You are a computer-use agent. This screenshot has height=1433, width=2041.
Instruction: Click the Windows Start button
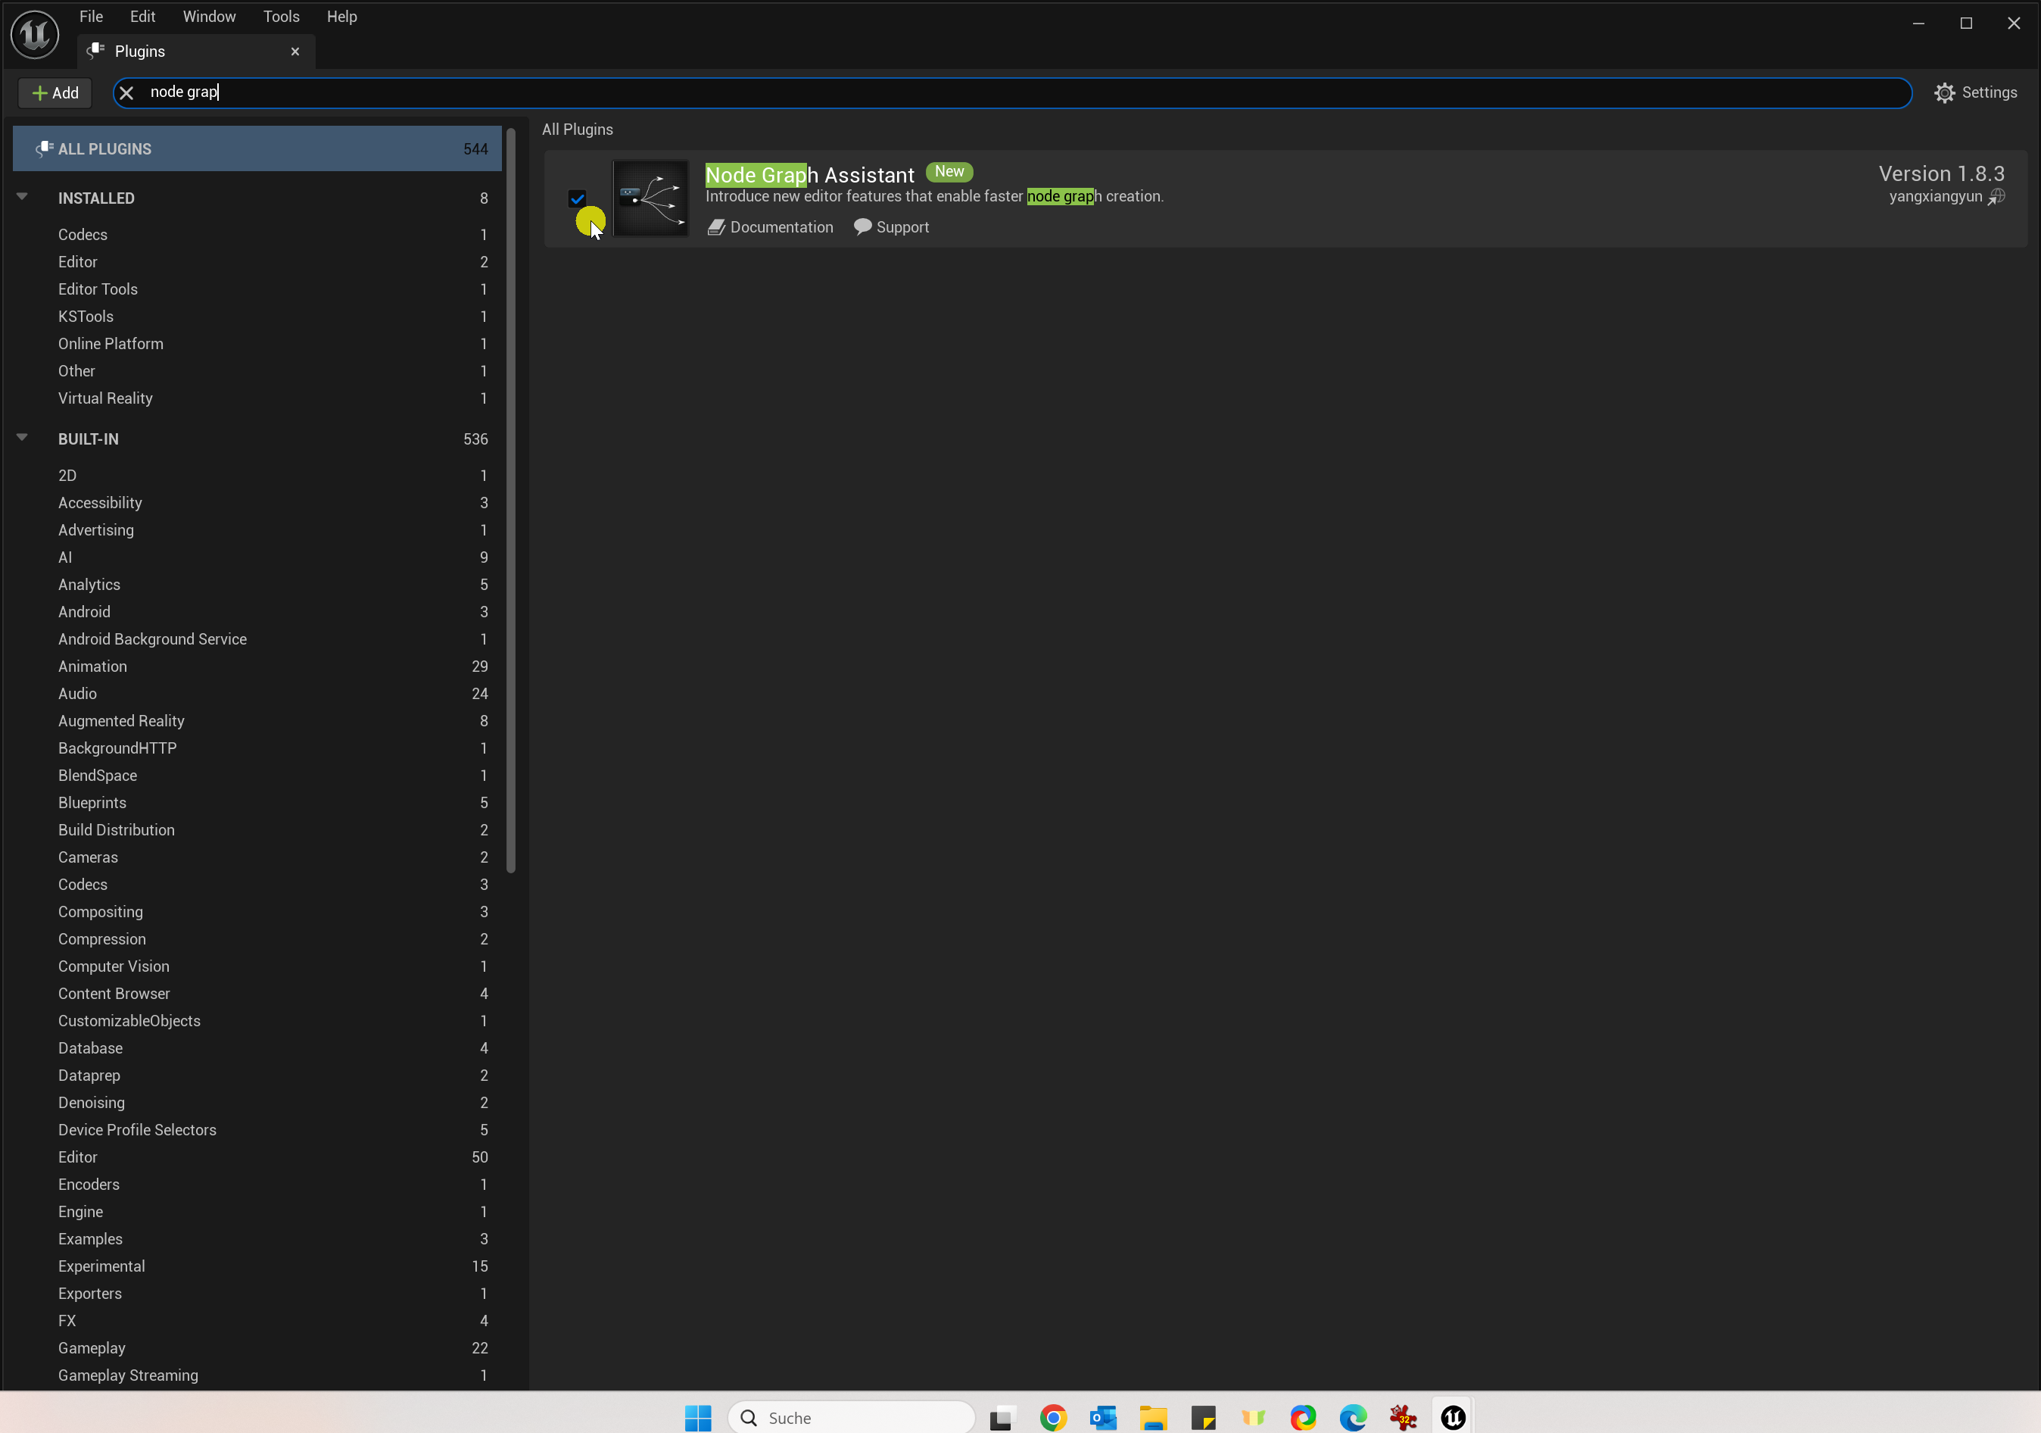pyautogui.click(x=698, y=1417)
